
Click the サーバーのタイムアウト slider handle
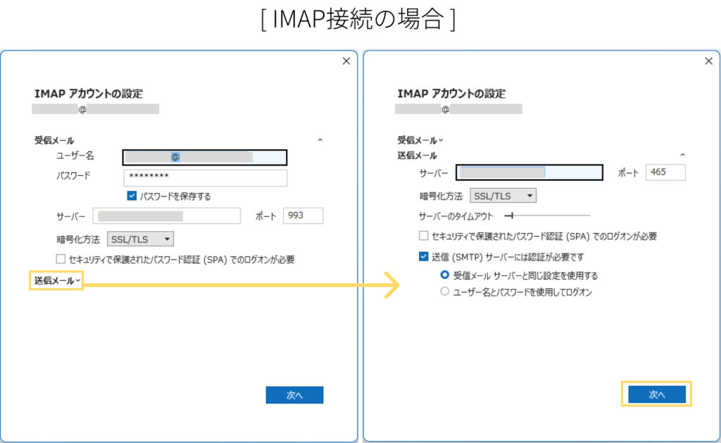click(x=511, y=216)
